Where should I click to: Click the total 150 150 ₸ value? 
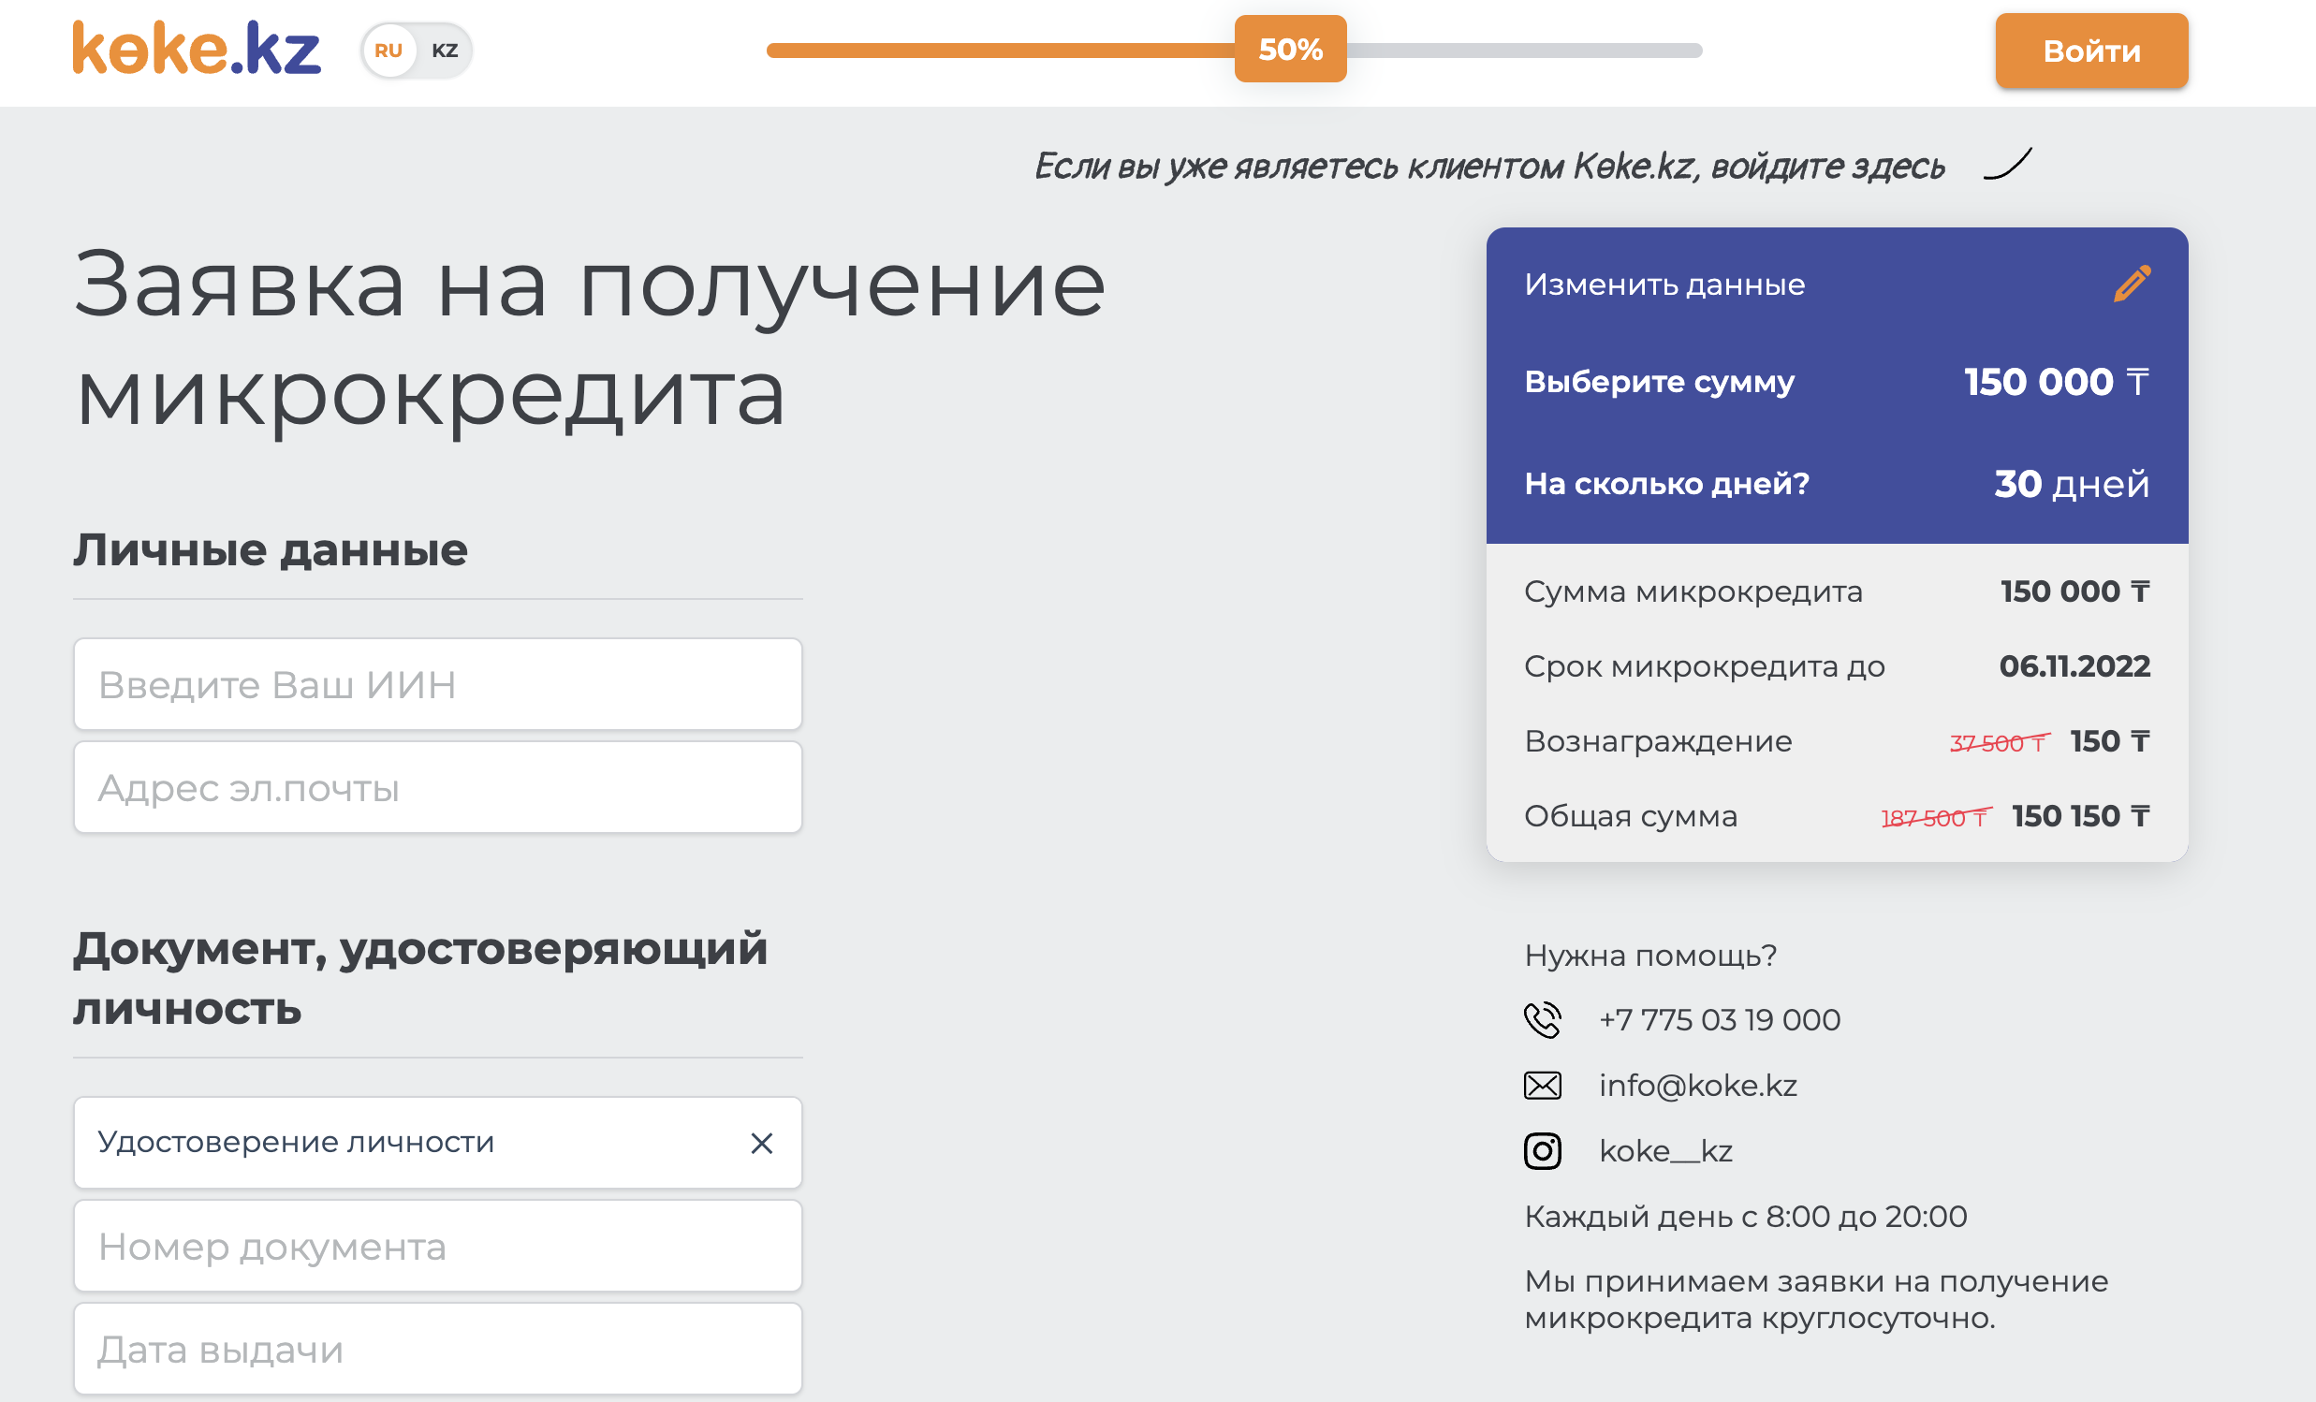pyautogui.click(x=2080, y=816)
